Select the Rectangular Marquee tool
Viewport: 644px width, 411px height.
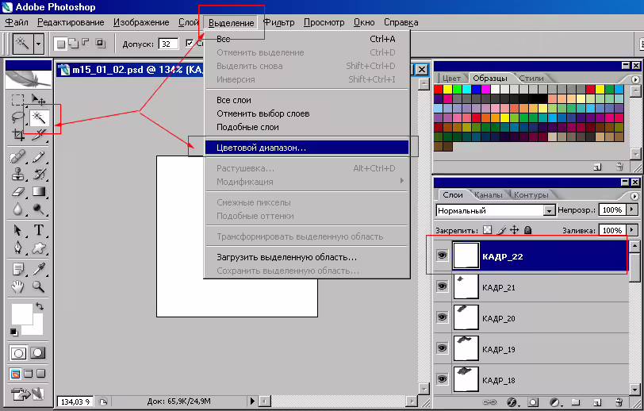17,100
